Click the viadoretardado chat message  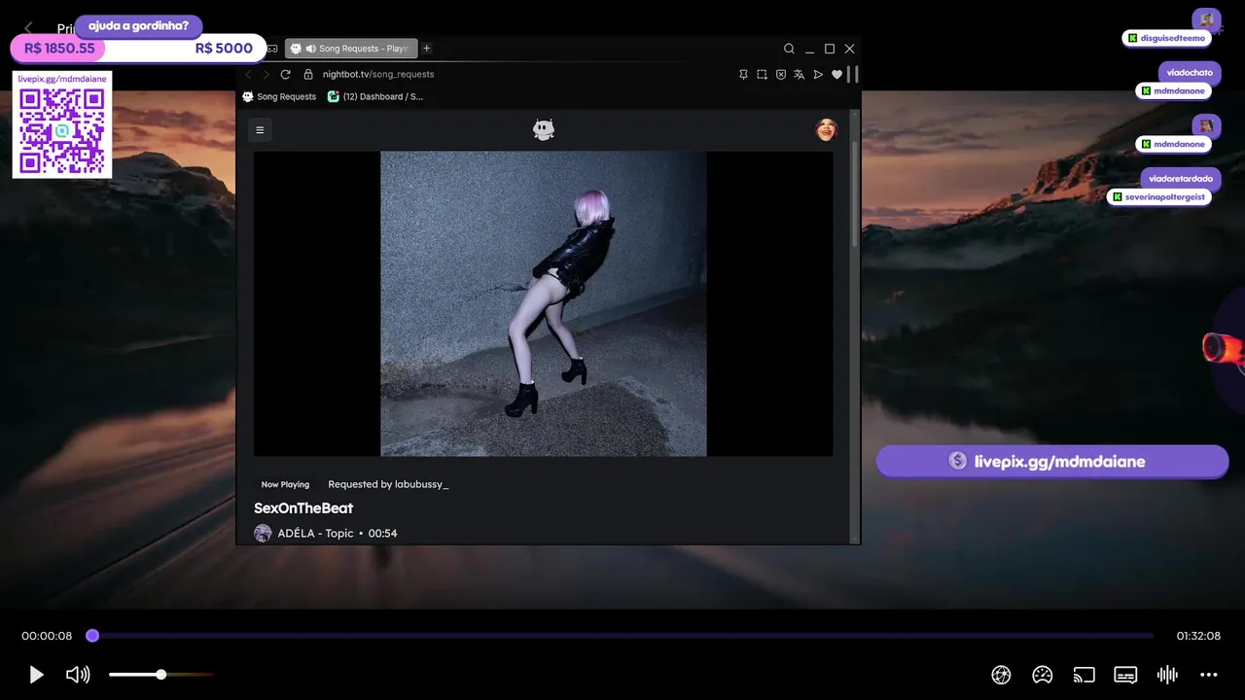pos(1180,178)
